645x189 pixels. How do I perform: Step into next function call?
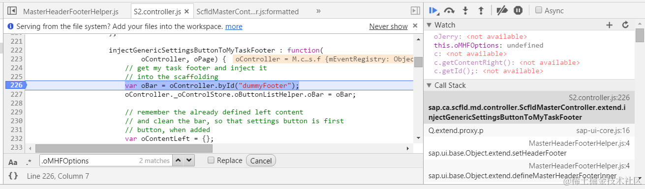pos(466,10)
